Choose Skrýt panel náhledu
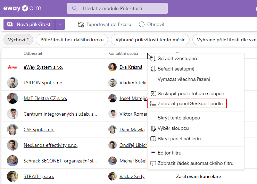257x184 pixels. pyautogui.click(x=196, y=139)
